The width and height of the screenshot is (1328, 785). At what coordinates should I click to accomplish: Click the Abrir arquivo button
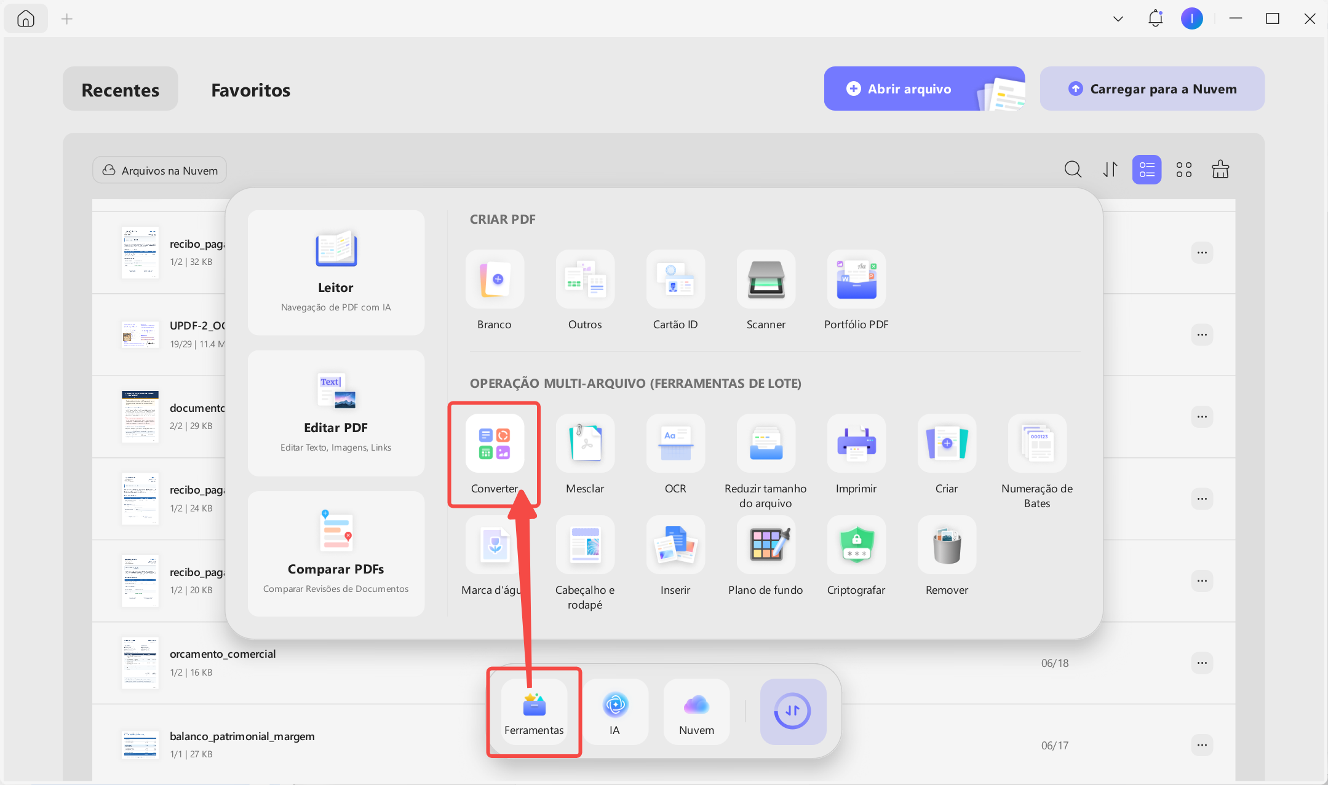(x=924, y=89)
